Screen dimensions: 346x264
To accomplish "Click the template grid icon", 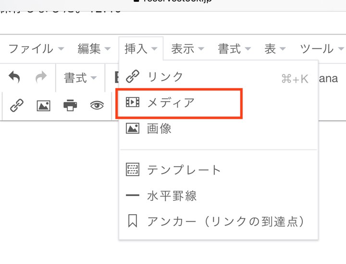I will point(133,170).
